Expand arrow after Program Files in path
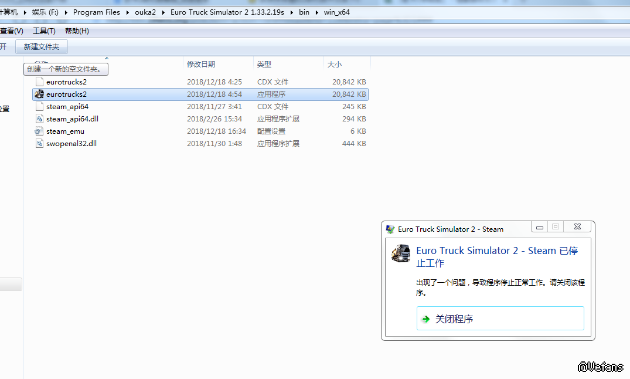The image size is (630, 379). point(127,12)
